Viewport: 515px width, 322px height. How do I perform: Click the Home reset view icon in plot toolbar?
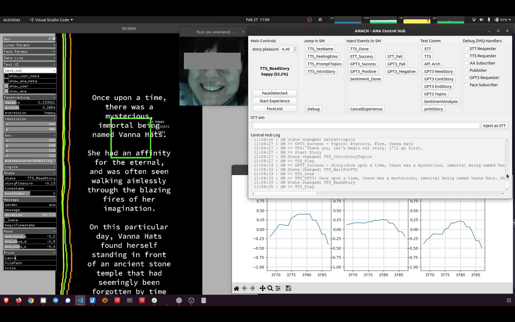[x=236, y=288]
